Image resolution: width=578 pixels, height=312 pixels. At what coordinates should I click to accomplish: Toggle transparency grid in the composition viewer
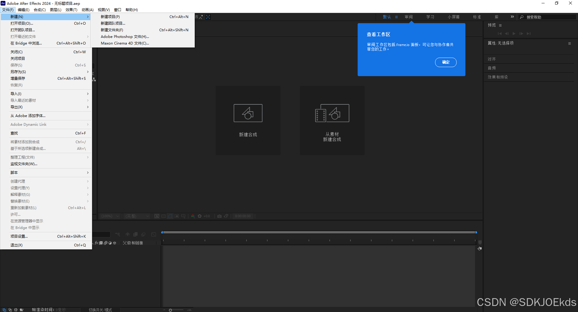point(163,216)
